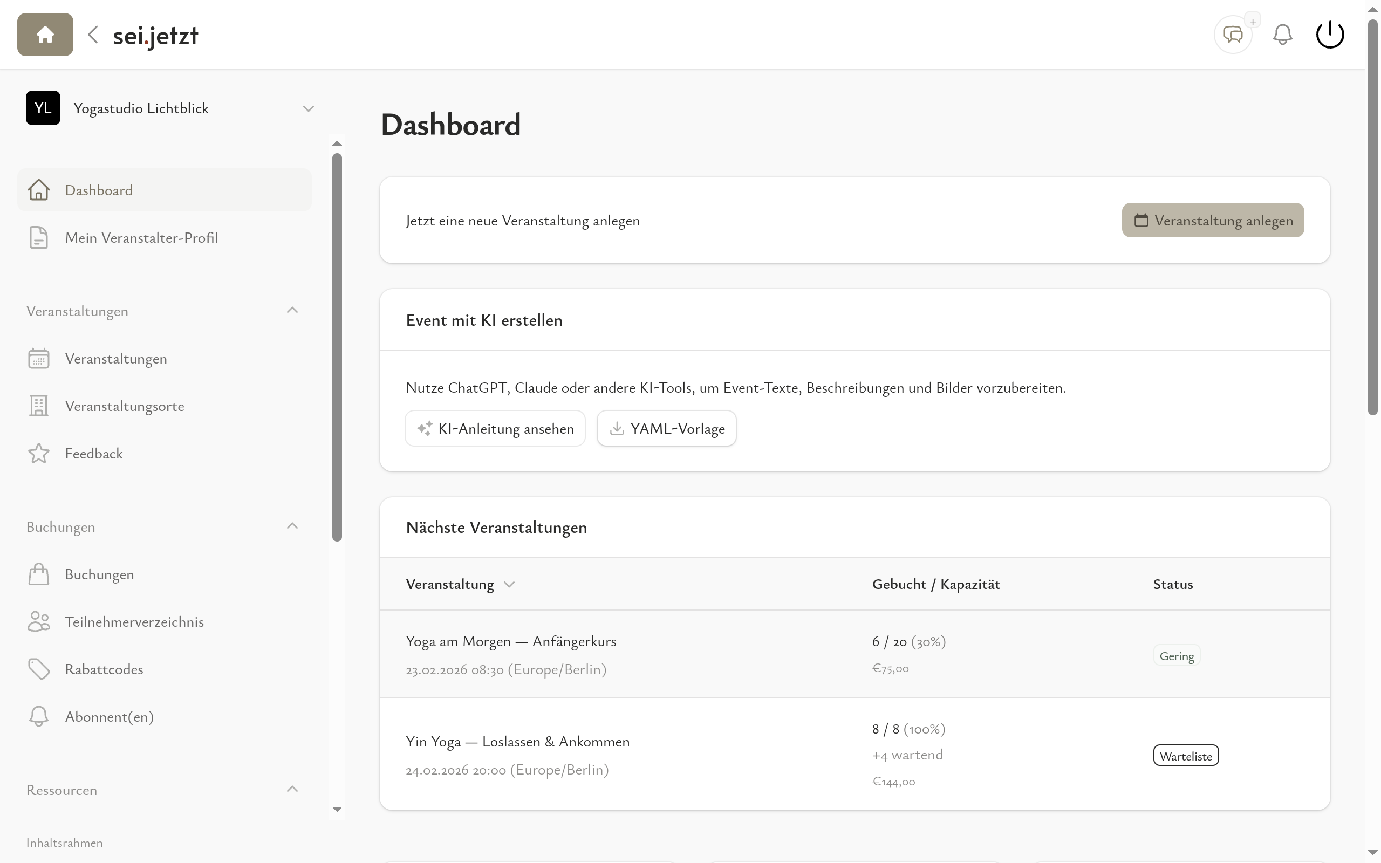Click the back arrow beside sei.jetzt logo
Image resolution: width=1381 pixels, height=863 pixels.
point(93,35)
